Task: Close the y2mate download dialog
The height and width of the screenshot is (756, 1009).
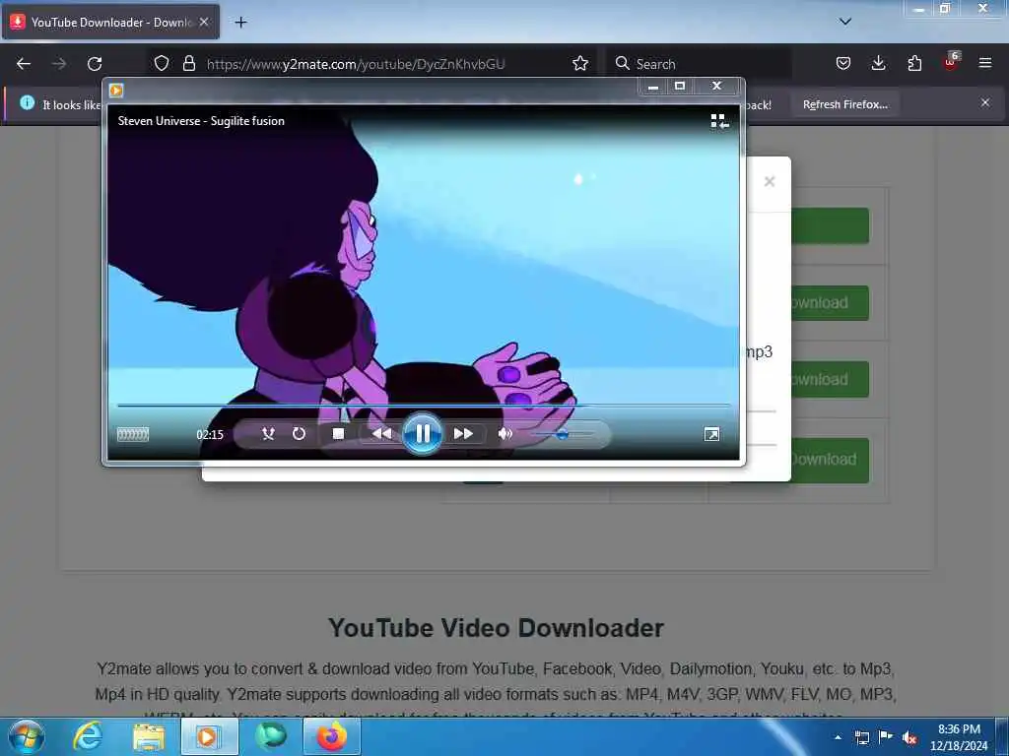Action: (x=770, y=181)
